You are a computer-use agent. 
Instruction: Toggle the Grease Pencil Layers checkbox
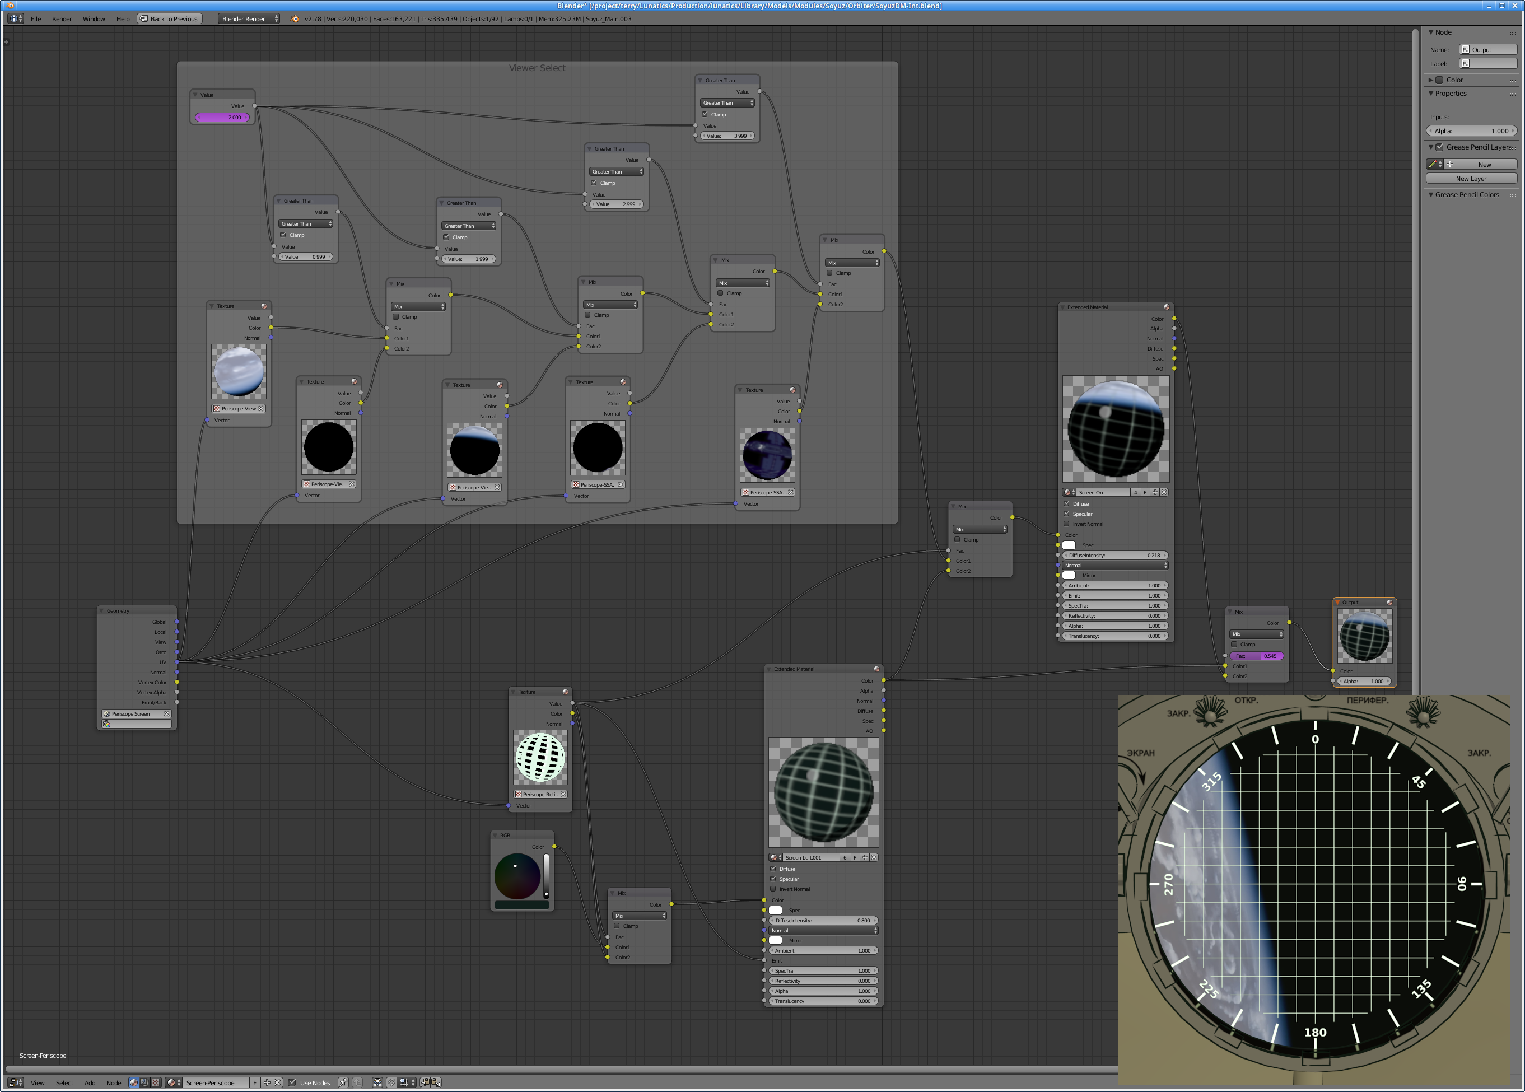[1440, 147]
